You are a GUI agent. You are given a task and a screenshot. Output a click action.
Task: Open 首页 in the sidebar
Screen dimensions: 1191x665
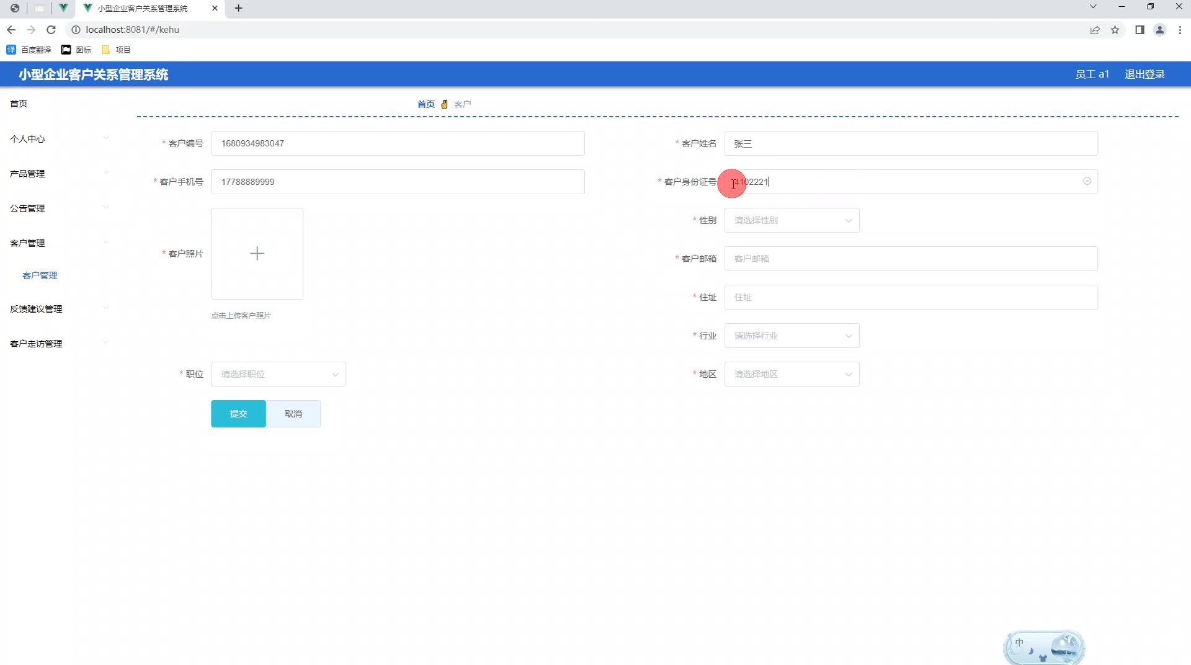click(19, 104)
